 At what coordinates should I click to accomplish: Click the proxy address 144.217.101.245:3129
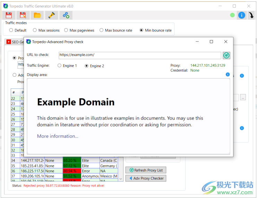pyautogui.click(x=208, y=65)
